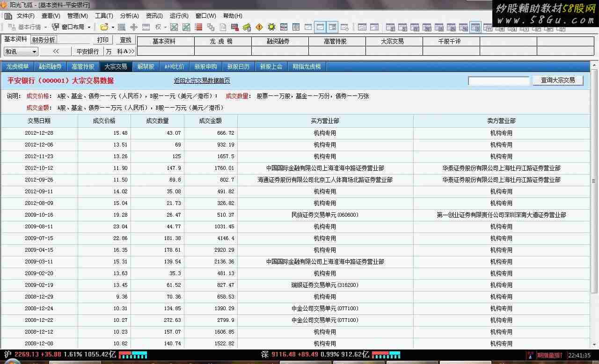Open the 基本行情 toolbar dropdown

[x=28, y=27]
